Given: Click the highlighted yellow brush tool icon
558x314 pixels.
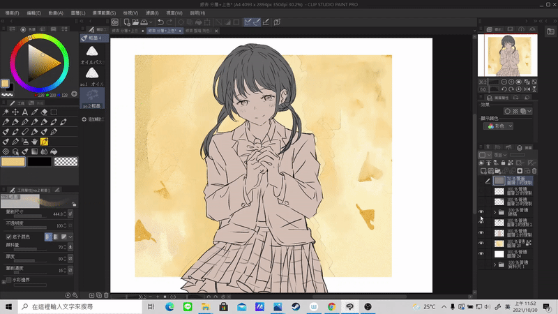Looking at the screenshot, I should 44,142.
